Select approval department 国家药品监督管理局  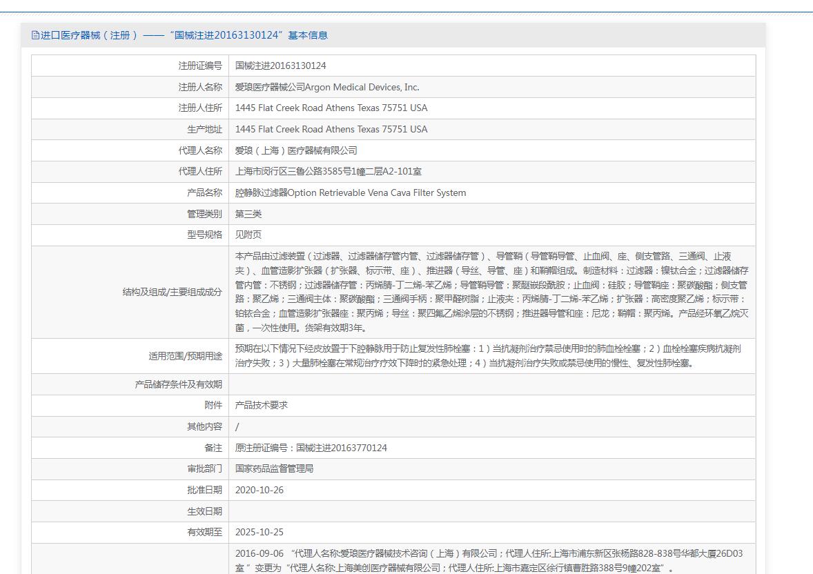point(274,468)
